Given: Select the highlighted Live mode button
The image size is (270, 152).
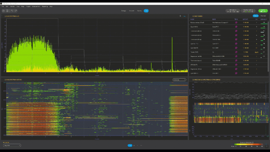Looking at the screenshot, I should pyautogui.click(x=146, y=11).
